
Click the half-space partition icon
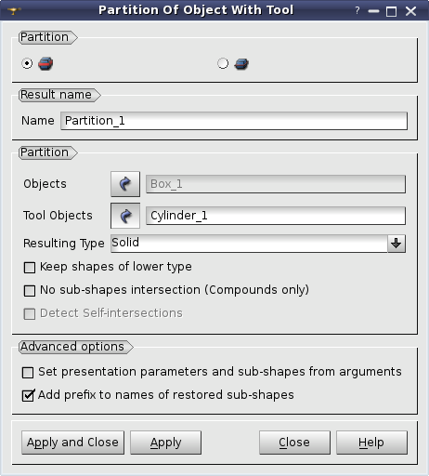[x=241, y=64]
